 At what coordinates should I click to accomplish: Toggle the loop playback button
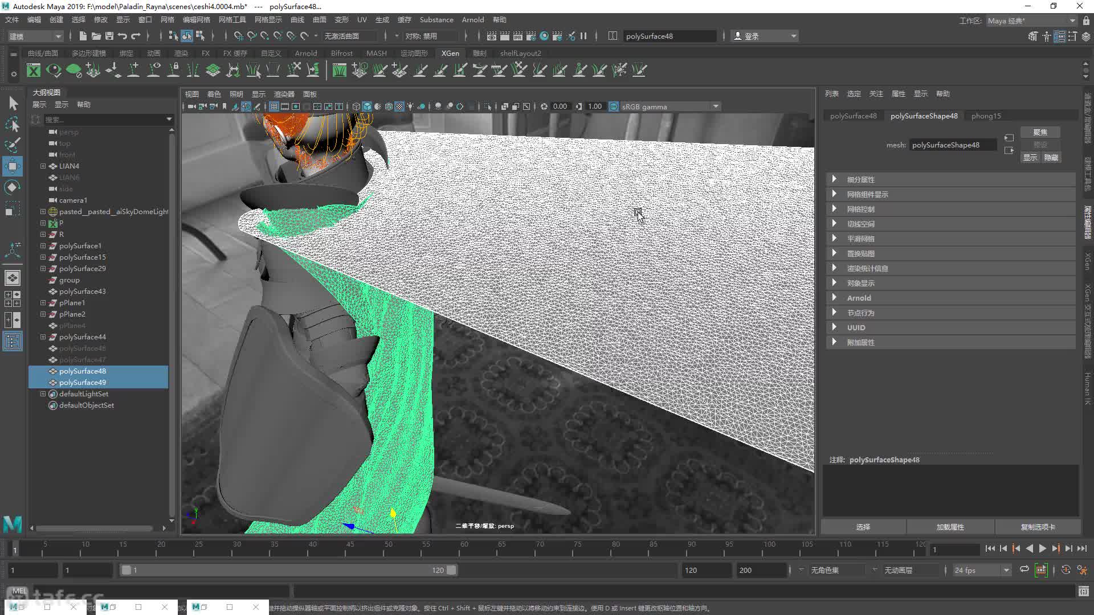tap(1024, 570)
